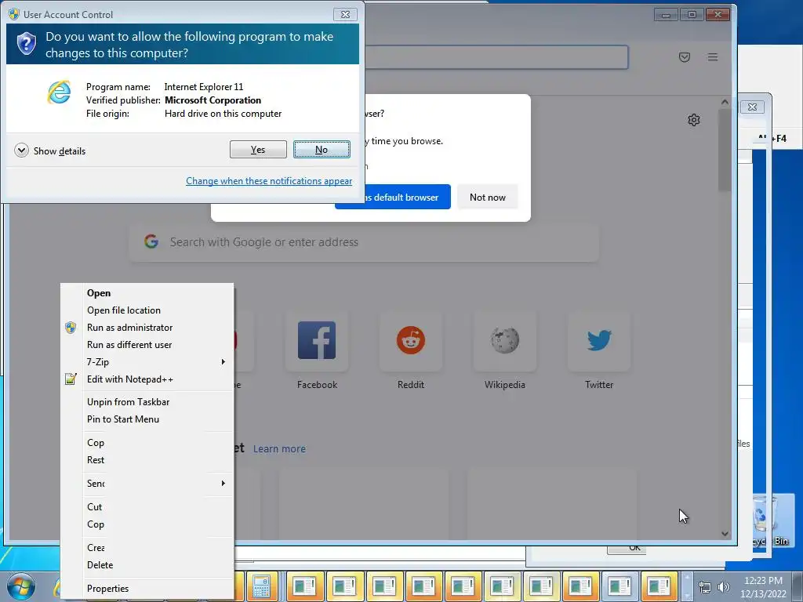803x602 pixels.
Task: Click Firefox scrollbar up arrow
Action: coord(725,102)
